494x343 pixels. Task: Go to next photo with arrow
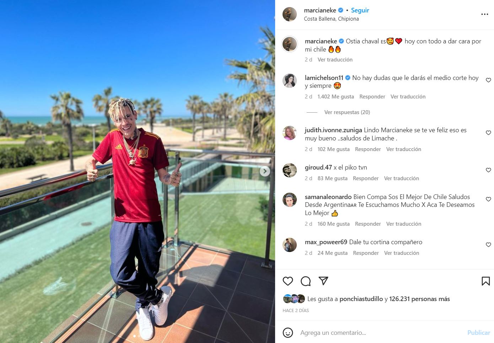(264, 171)
